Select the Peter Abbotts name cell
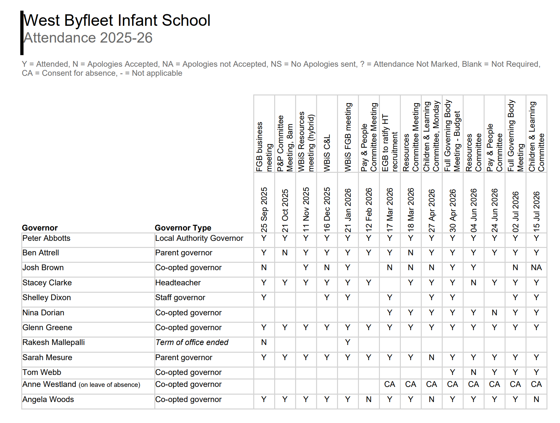Screen dimensions: 560x423 click(x=88, y=239)
